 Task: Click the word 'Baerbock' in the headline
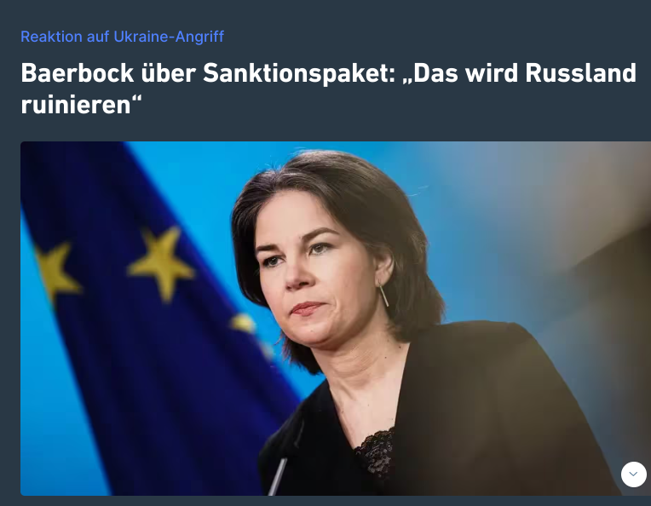tap(78, 73)
